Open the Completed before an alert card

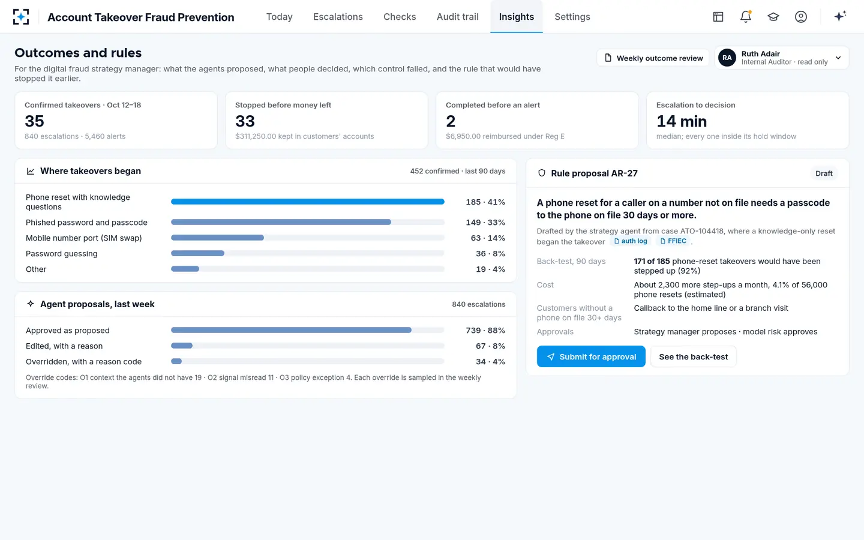click(x=537, y=120)
